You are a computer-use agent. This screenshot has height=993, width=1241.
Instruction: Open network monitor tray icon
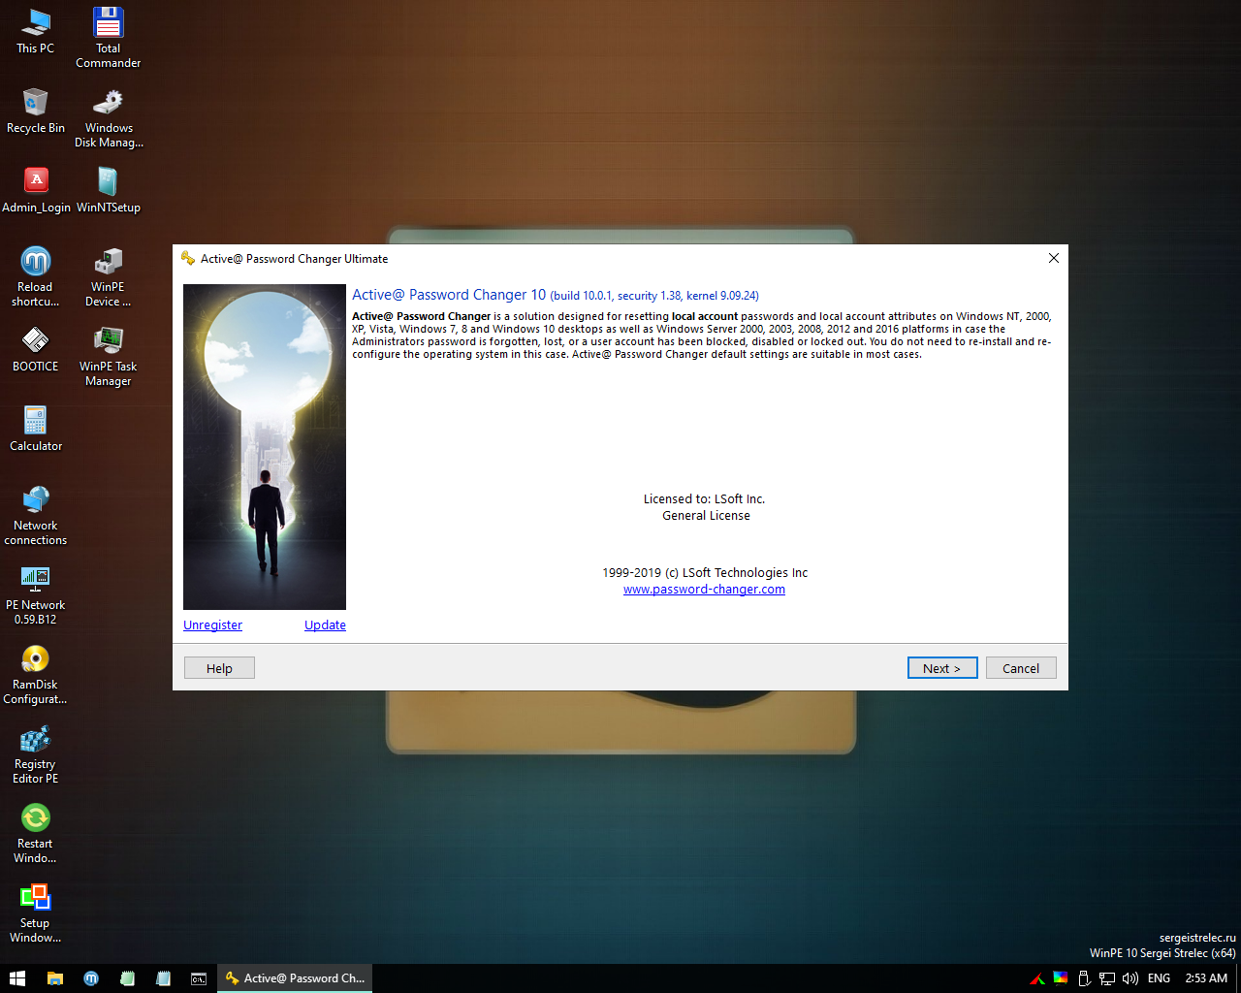pyautogui.click(x=1107, y=978)
